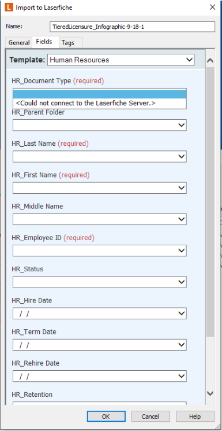
Task: Click the Laserfiche logo icon in title bar
Action: tap(9, 7)
